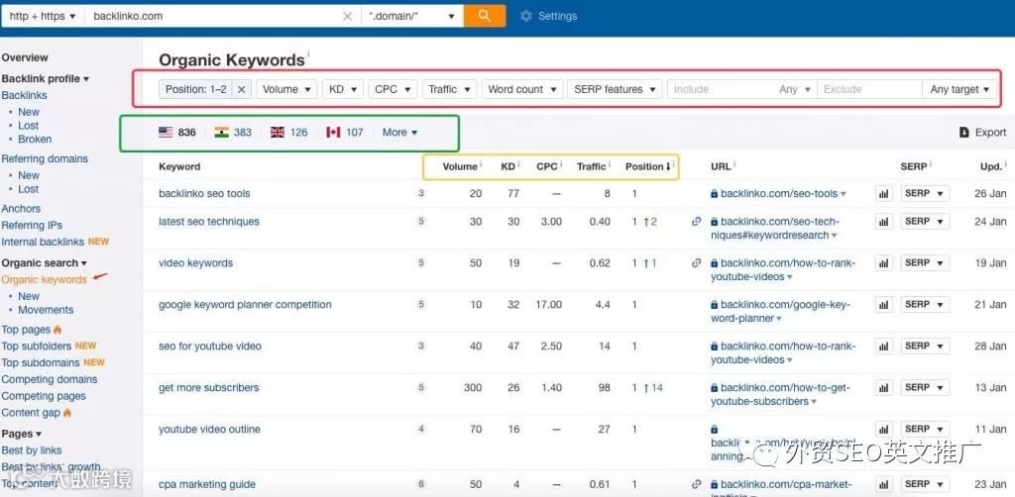
Task: Open the CPC filter dropdown
Action: pos(393,89)
